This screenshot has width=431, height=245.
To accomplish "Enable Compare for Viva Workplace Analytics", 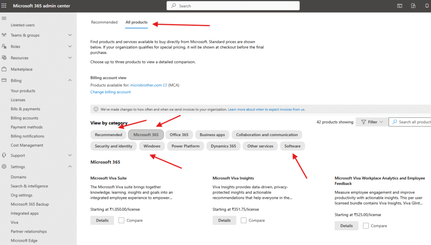I will point(365,226).
